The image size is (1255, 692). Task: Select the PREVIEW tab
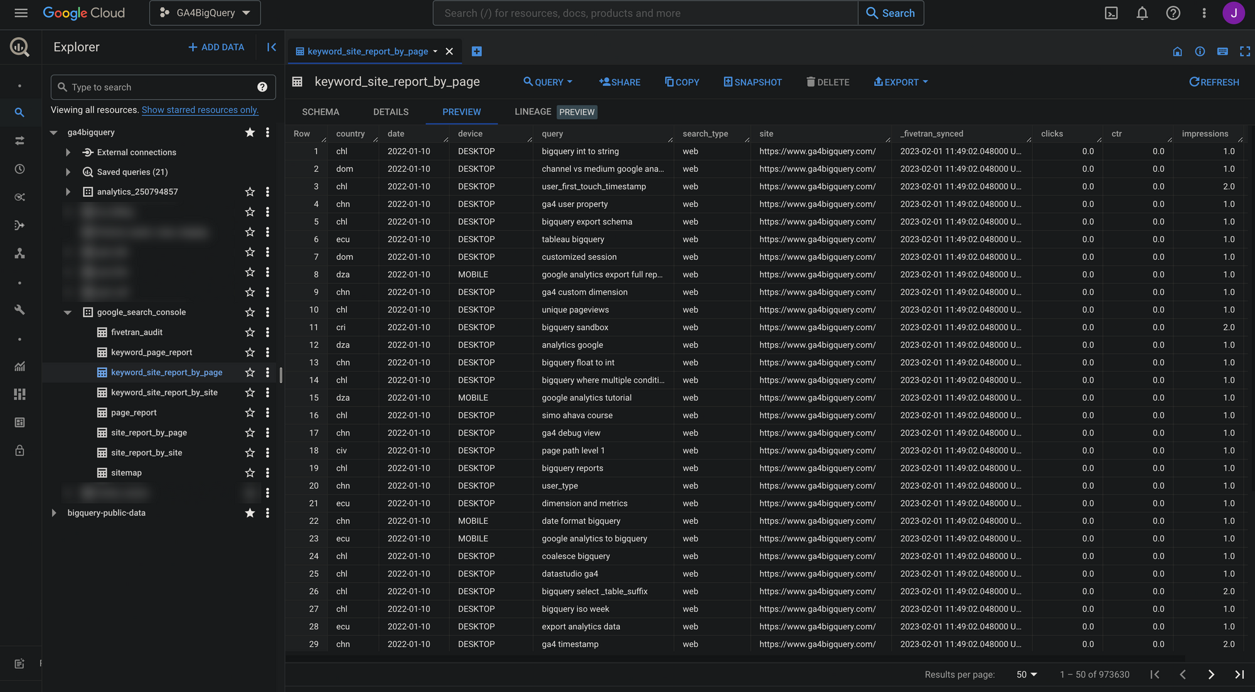pyautogui.click(x=462, y=112)
